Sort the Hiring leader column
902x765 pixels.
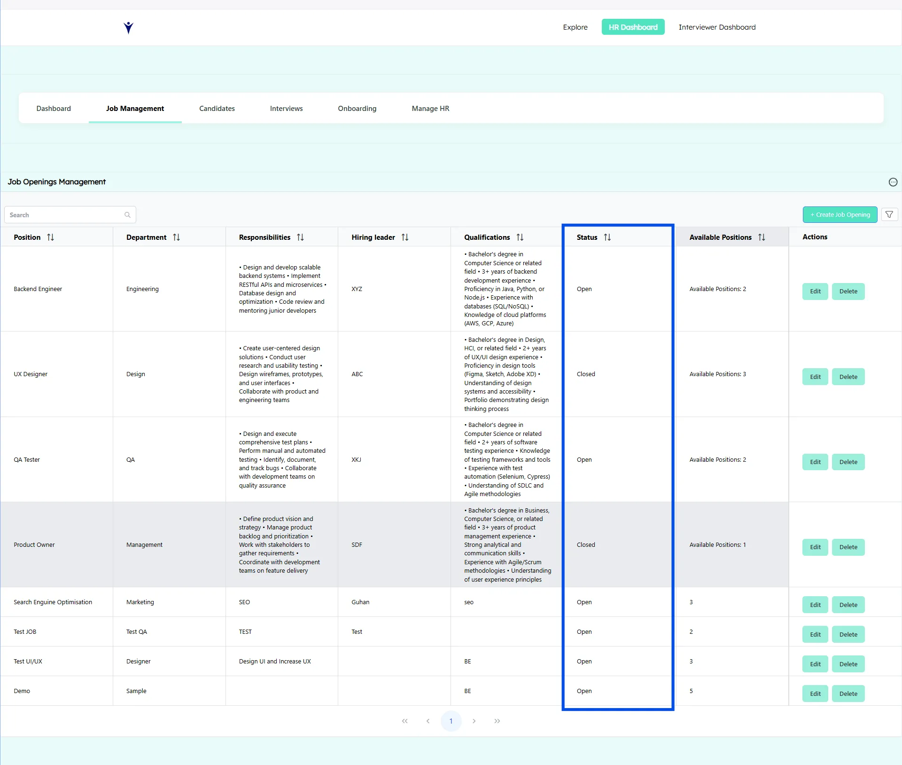click(405, 237)
